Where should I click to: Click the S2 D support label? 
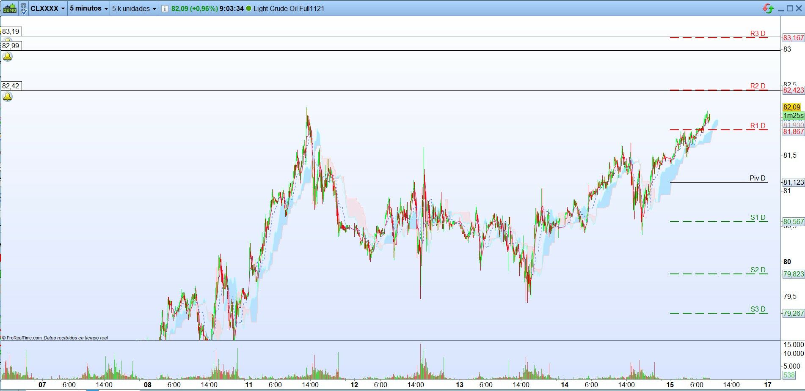click(758, 270)
